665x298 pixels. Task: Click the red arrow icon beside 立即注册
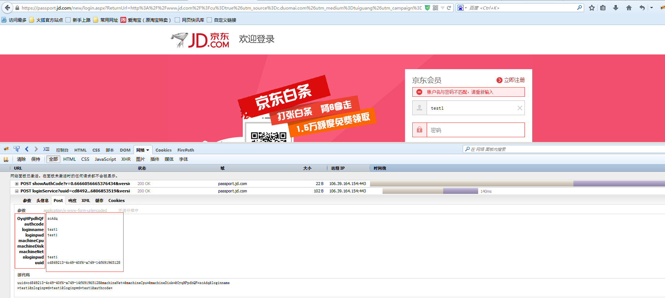click(499, 80)
